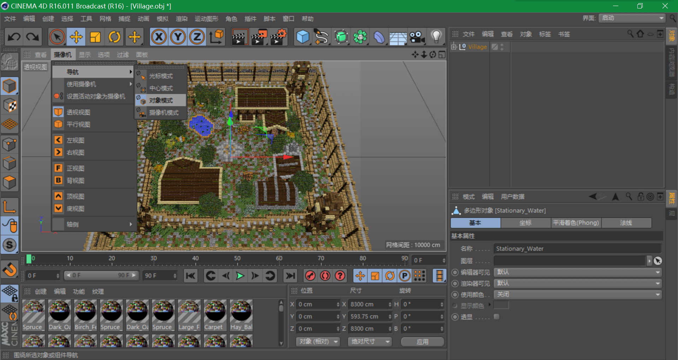Choose 光标模式 navigation mode
678x360 pixels.
click(x=161, y=76)
